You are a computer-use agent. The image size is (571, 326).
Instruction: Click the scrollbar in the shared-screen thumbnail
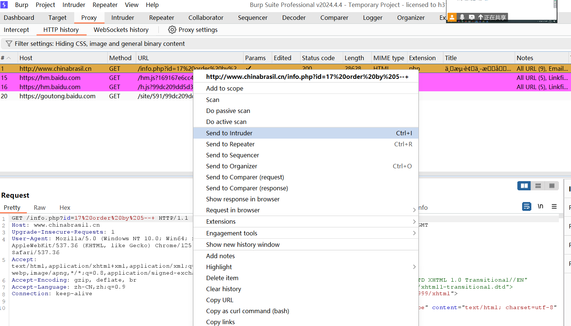point(555,4)
